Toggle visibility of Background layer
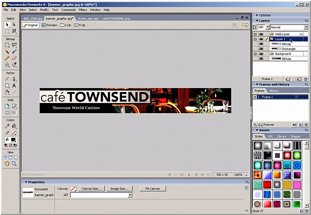Screen dimensions: 311x215 pyautogui.click(x=261, y=54)
